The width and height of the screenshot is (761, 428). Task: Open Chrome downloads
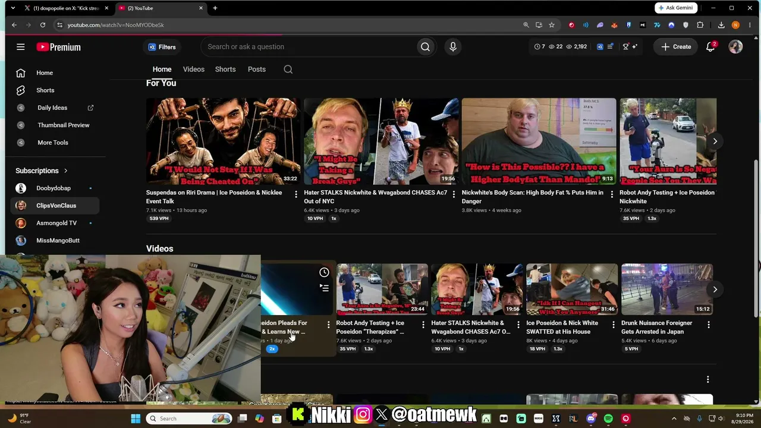pyautogui.click(x=721, y=25)
